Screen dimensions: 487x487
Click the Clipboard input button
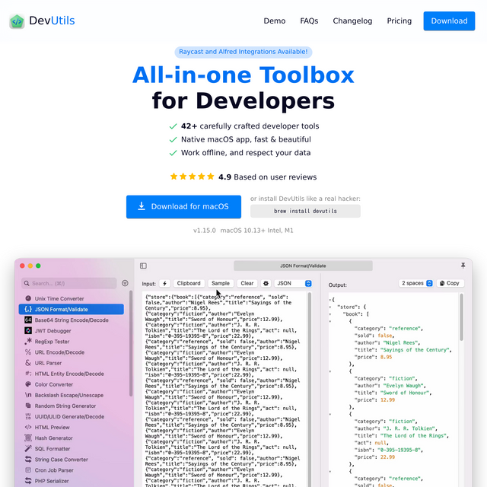click(x=189, y=283)
